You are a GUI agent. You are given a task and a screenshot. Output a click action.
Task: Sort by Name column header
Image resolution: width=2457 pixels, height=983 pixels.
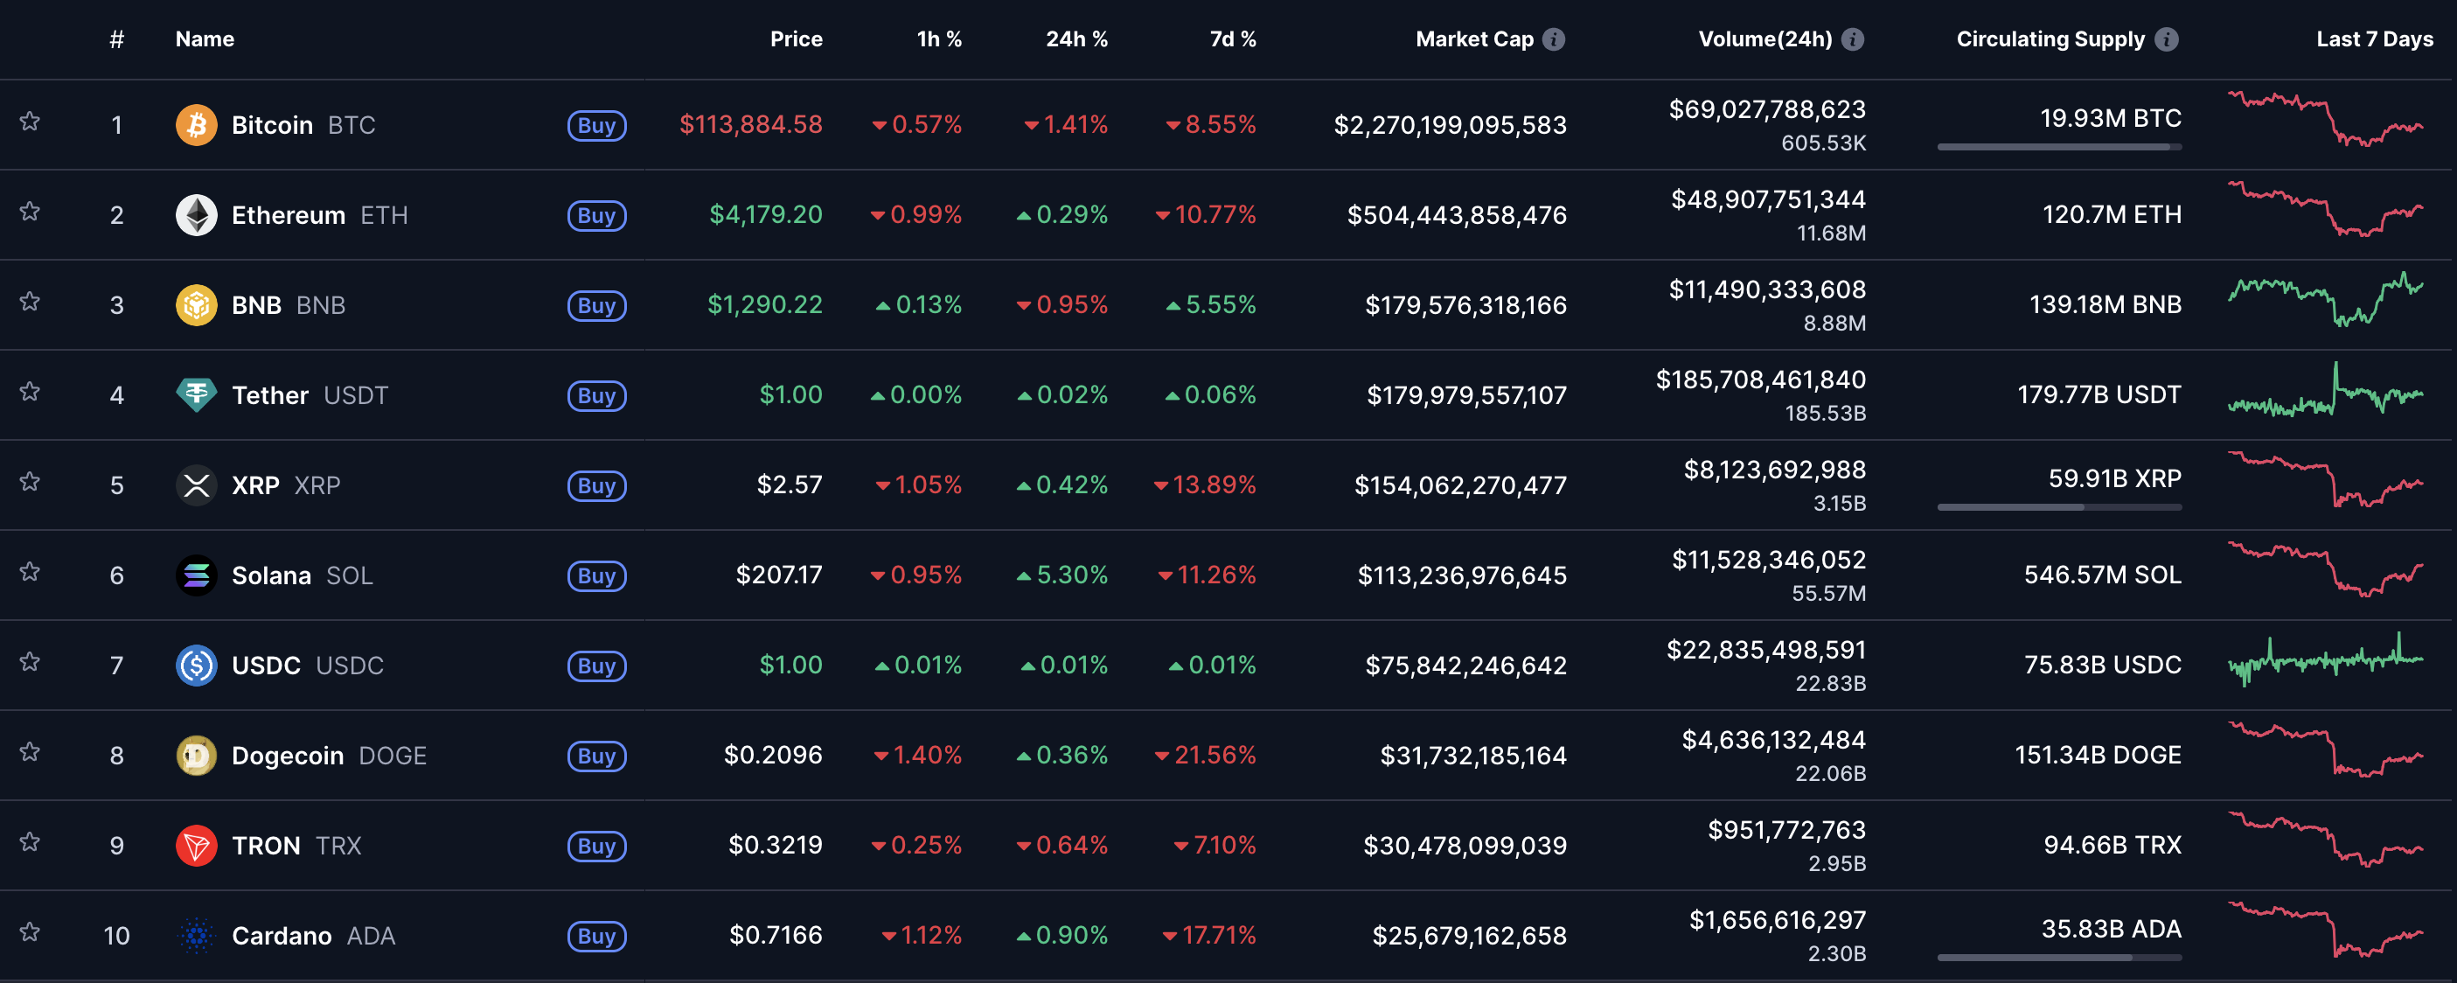point(204,39)
